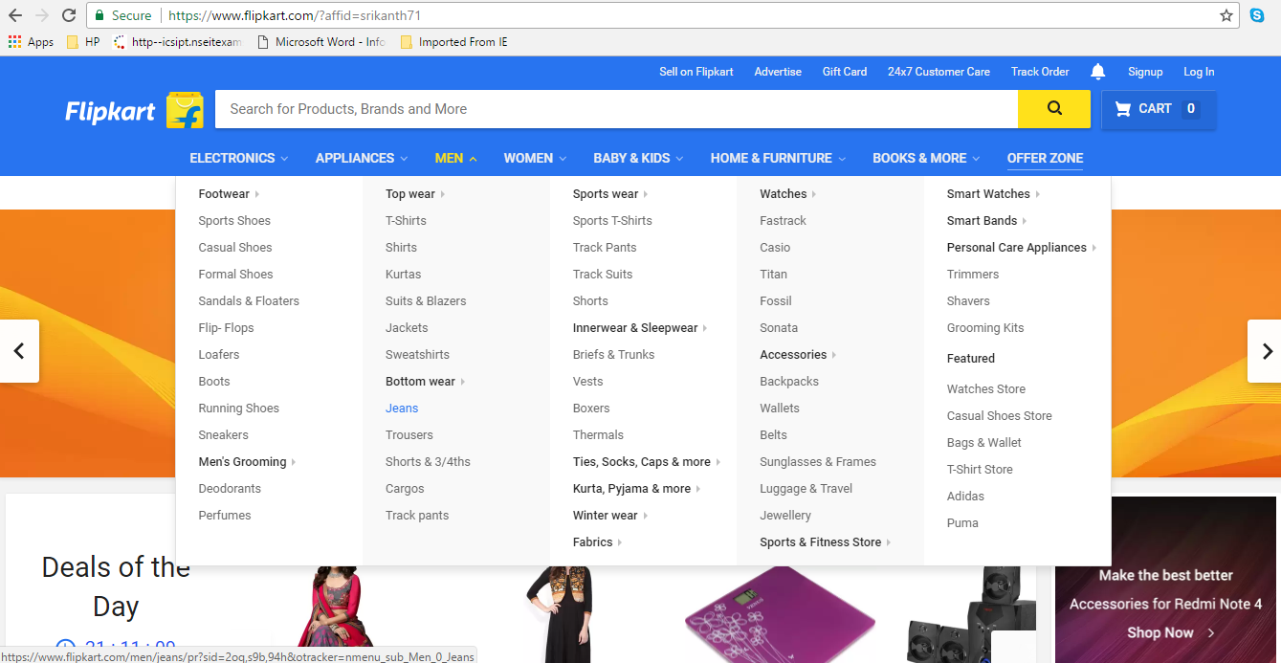Click the product search field
This screenshot has width=1281, height=663.
pyautogui.click(x=616, y=109)
